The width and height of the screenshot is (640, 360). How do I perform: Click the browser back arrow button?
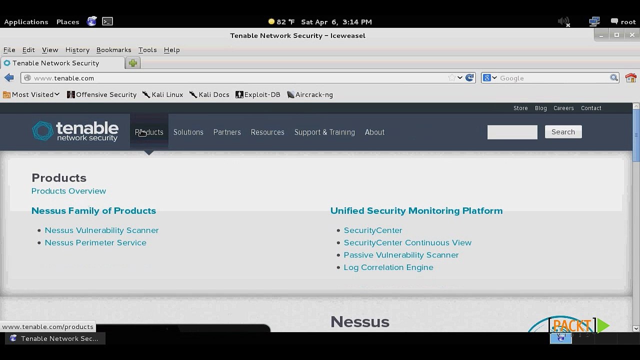pyautogui.click(x=9, y=77)
